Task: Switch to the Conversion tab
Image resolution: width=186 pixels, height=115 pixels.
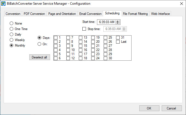Action: coord(13,14)
